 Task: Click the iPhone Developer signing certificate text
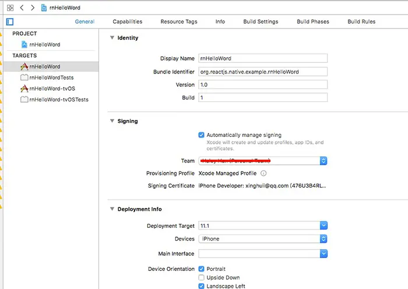(262, 186)
